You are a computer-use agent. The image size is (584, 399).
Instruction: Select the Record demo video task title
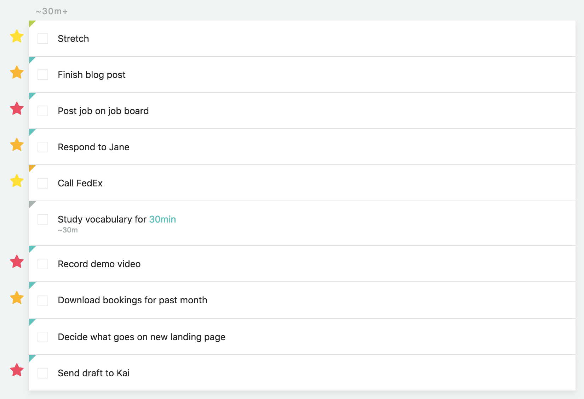tap(99, 264)
